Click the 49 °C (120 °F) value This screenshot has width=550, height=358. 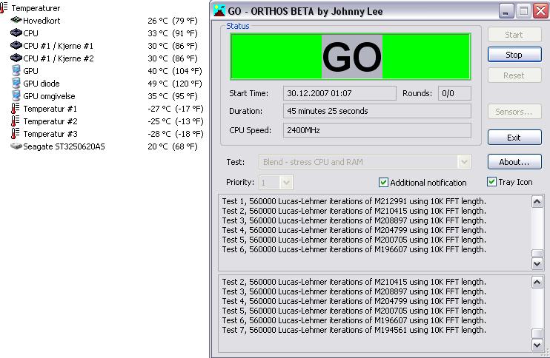[x=175, y=84]
